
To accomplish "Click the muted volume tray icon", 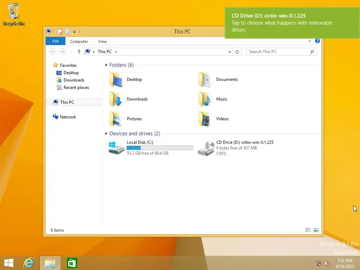I will tap(327, 263).
